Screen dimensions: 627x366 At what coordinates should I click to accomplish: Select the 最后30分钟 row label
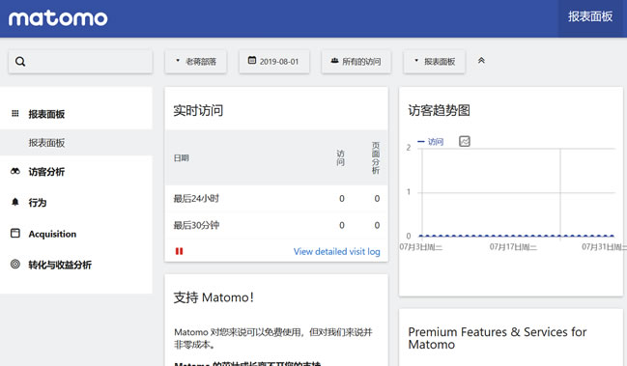(196, 225)
